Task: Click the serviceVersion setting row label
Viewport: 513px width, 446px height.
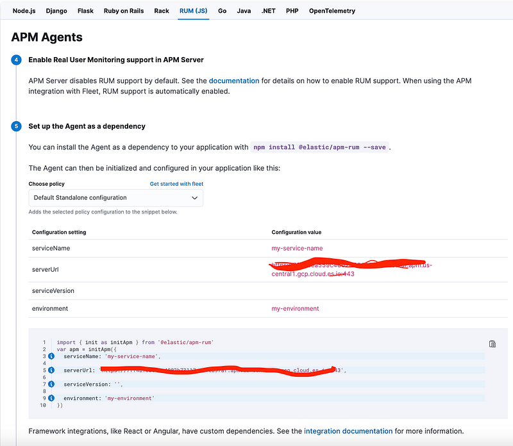Action: click(x=53, y=291)
